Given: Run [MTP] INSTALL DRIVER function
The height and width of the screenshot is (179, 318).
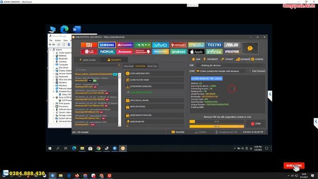Looking at the screenshot, I should tap(154, 100).
